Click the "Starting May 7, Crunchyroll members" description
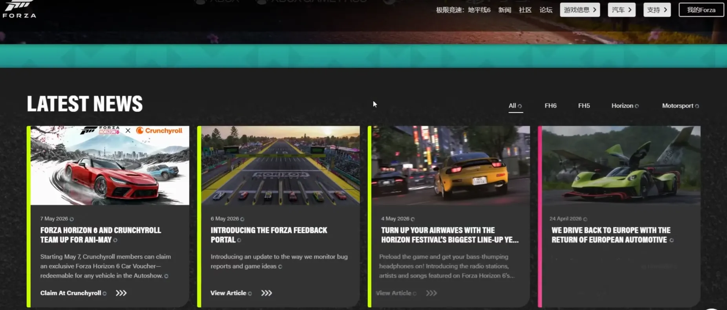 click(x=106, y=266)
